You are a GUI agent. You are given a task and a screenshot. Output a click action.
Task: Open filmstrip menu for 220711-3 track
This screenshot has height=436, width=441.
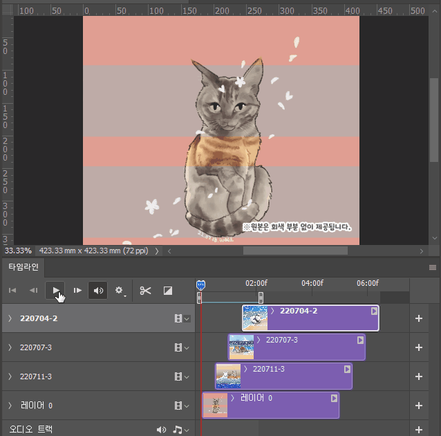click(x=182, y=376)
